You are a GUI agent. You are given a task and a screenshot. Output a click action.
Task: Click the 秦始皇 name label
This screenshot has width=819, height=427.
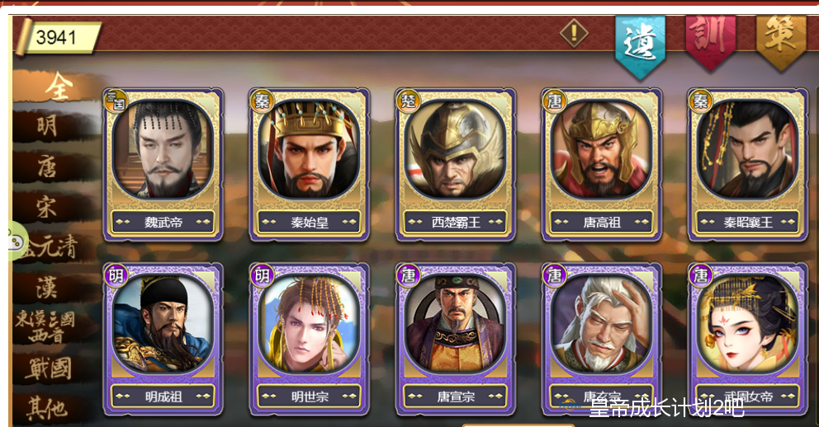click(310, 222)
